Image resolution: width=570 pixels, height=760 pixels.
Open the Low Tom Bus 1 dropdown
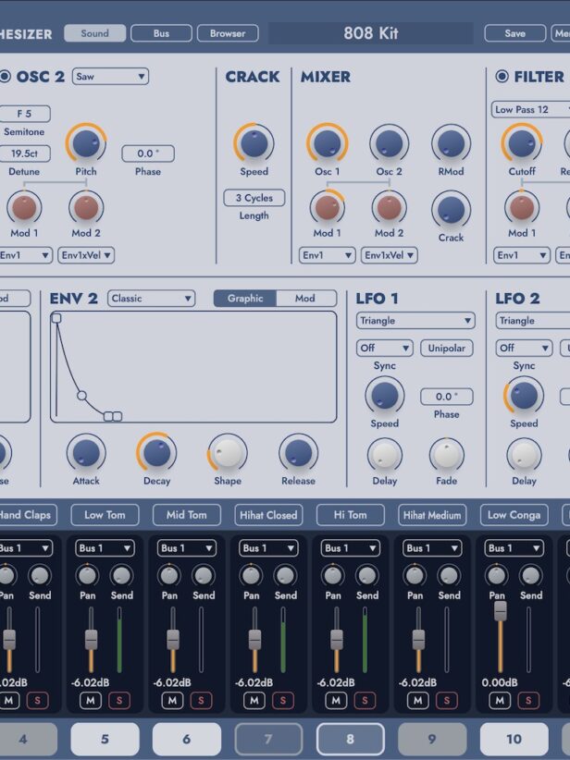click(x=105, y=548)
